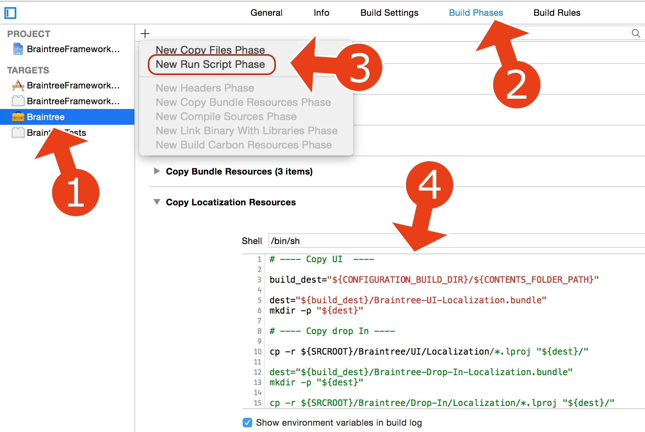This screenshot has height=432, width=645.
Task: Click the BraintreeFramework project blueprint icon
Action: [18, 49]
